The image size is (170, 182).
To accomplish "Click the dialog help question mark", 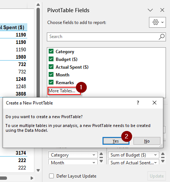I will pos(138,103).
